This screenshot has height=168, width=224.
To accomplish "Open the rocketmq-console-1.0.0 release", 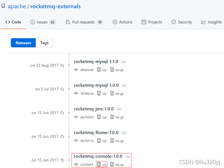I will click(x=98, y=156).
